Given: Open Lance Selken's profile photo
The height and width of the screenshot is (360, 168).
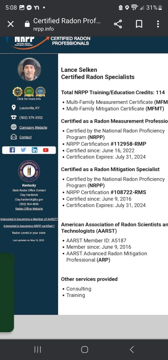Looking at the screenshot, I should coord(29,69).
